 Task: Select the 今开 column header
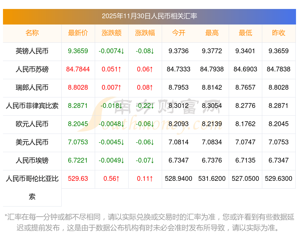179,33
